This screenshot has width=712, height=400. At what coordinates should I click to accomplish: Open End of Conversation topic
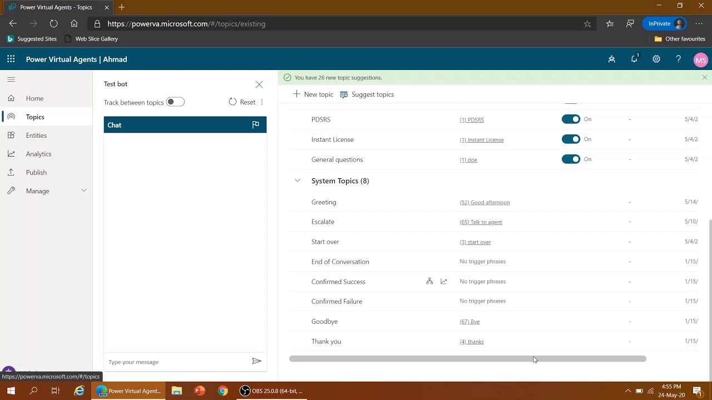tap(340, 262)
